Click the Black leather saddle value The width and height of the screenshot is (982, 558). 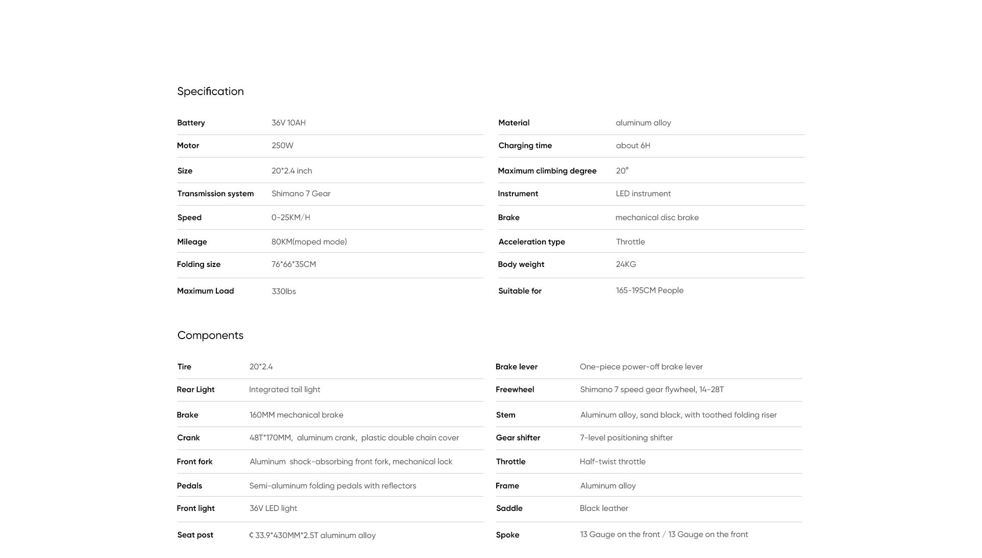coord(604,508)
